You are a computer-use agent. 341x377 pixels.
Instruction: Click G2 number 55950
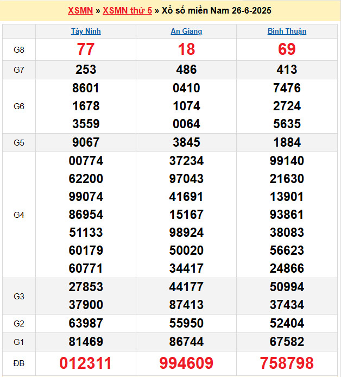point(186,323)
